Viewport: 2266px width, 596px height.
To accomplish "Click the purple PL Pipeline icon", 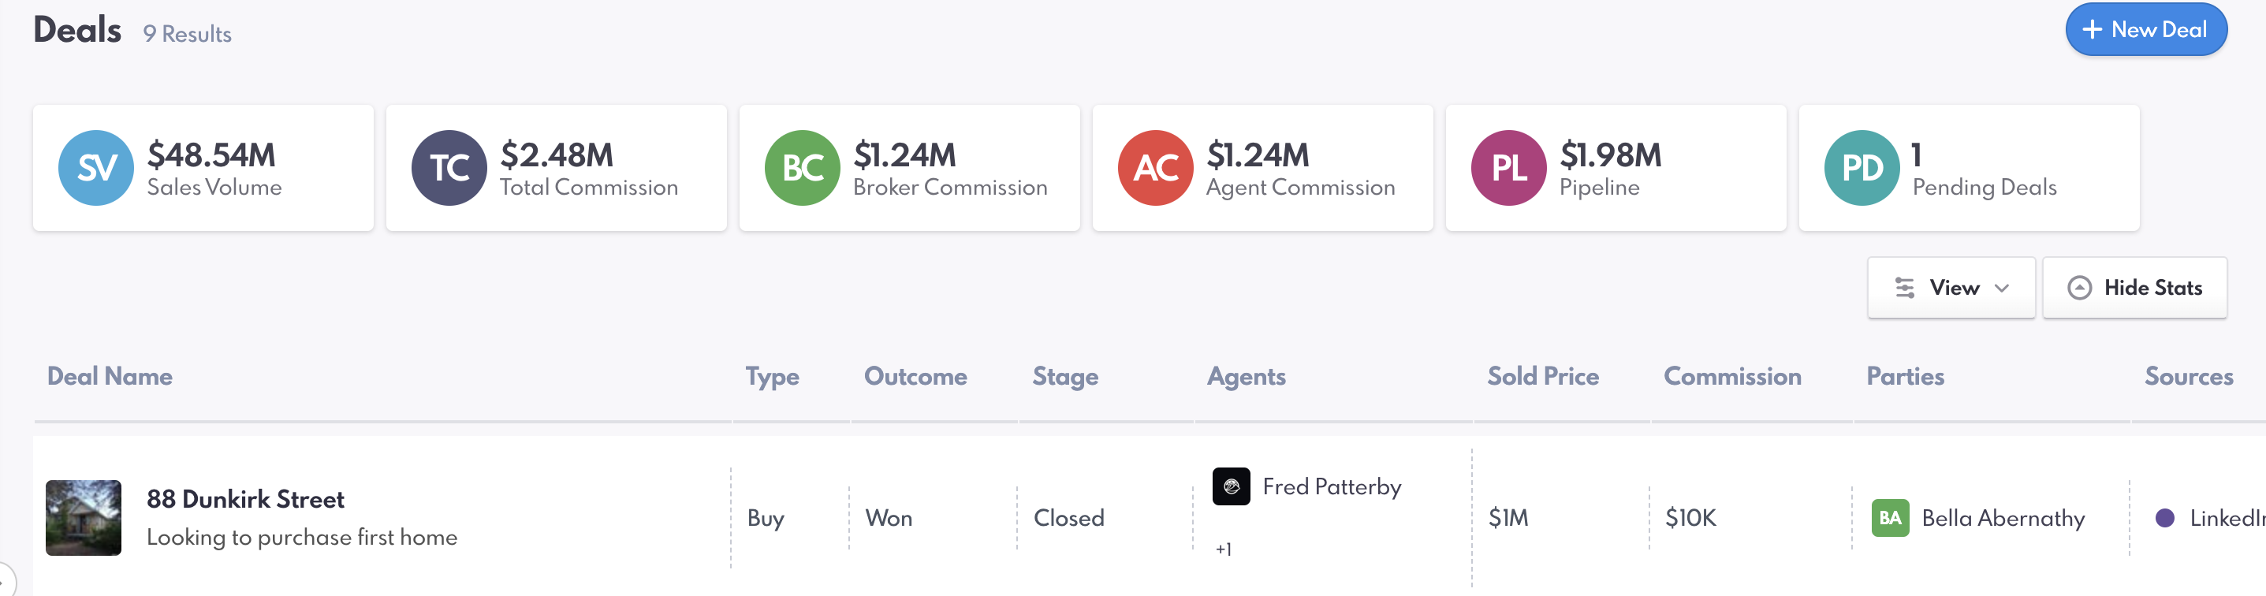I will tap(1508, 168).
